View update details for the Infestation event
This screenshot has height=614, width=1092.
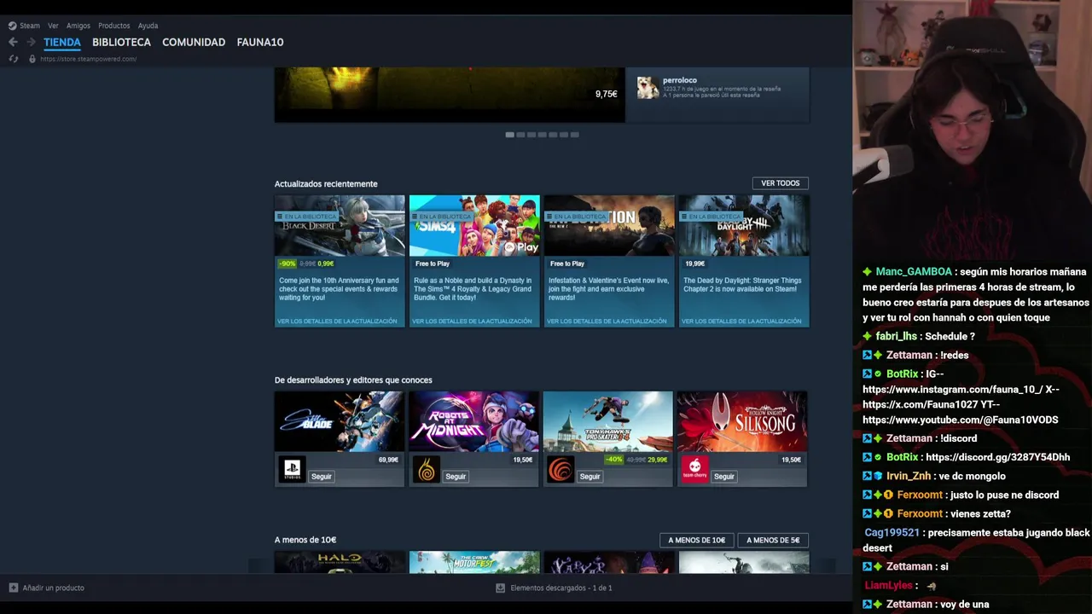(607, 321)
